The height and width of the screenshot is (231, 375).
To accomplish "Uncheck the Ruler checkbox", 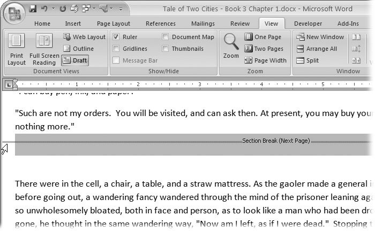I will coord(116,37).
